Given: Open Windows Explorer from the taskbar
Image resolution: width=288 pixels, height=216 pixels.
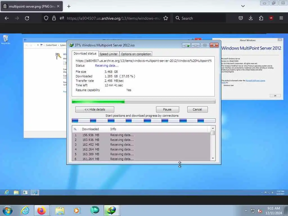Looking at the screenshot, I should click(60, 210).
